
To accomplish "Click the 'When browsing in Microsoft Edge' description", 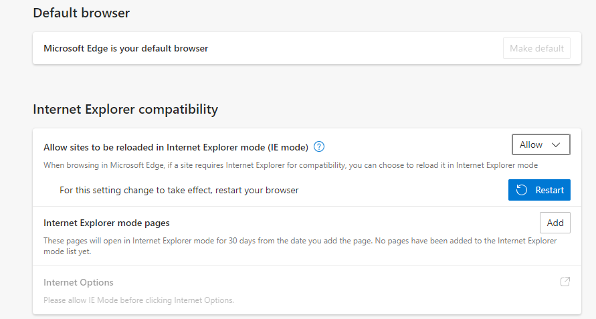I will pos(290,165).
